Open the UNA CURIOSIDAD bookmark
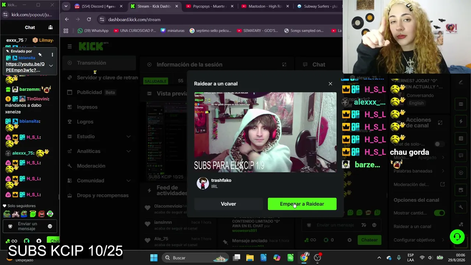The height and width of the screenshot is (265, 471). [x=135, y=31]
